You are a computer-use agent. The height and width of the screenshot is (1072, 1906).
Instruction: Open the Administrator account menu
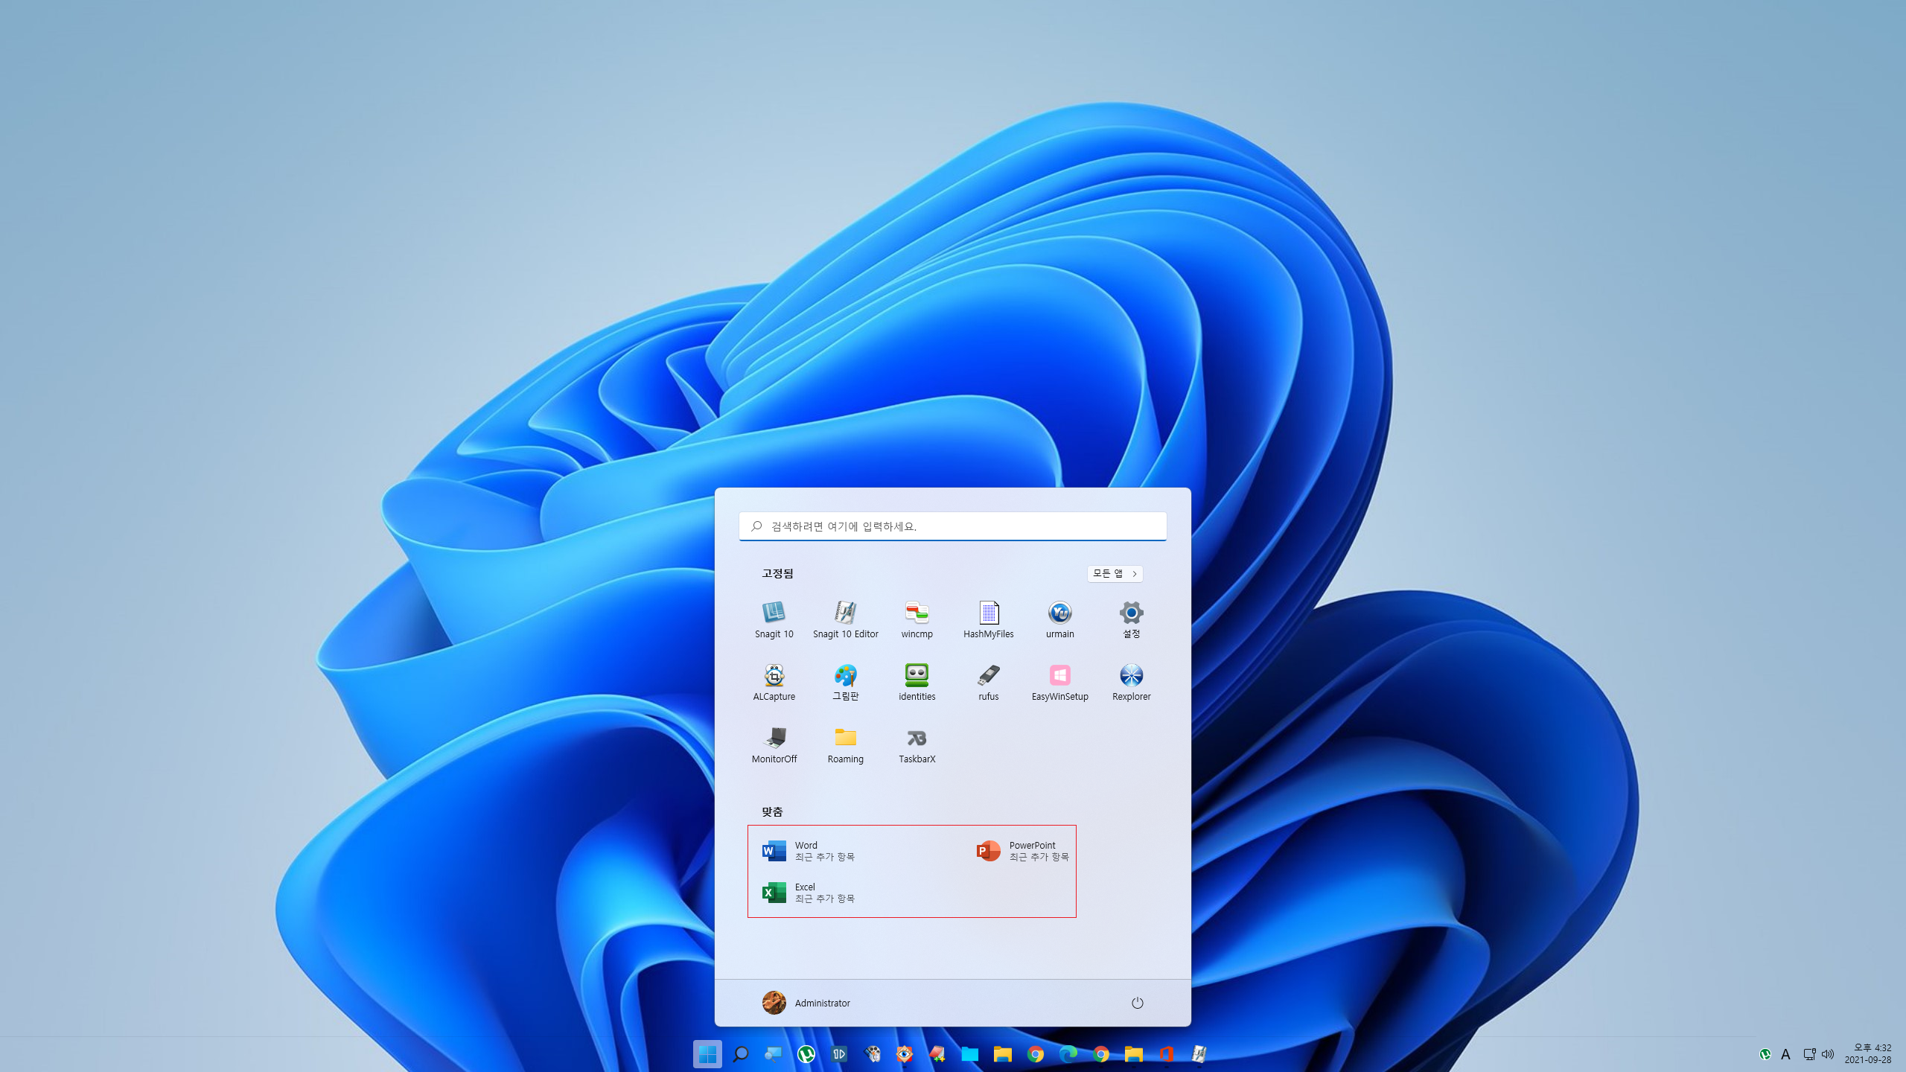pyautogui.click(x=806, y=1003)
